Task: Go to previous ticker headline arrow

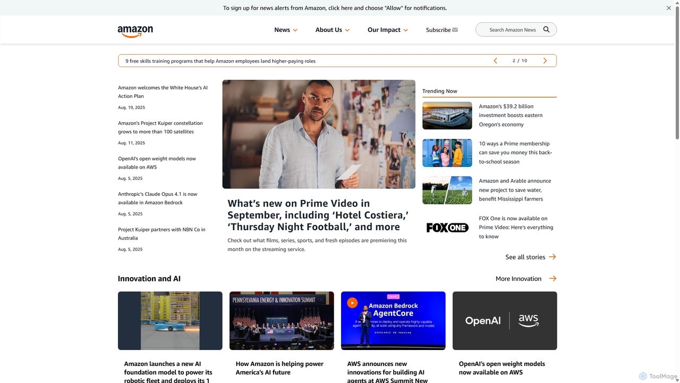Action: (x=496, y=61)
